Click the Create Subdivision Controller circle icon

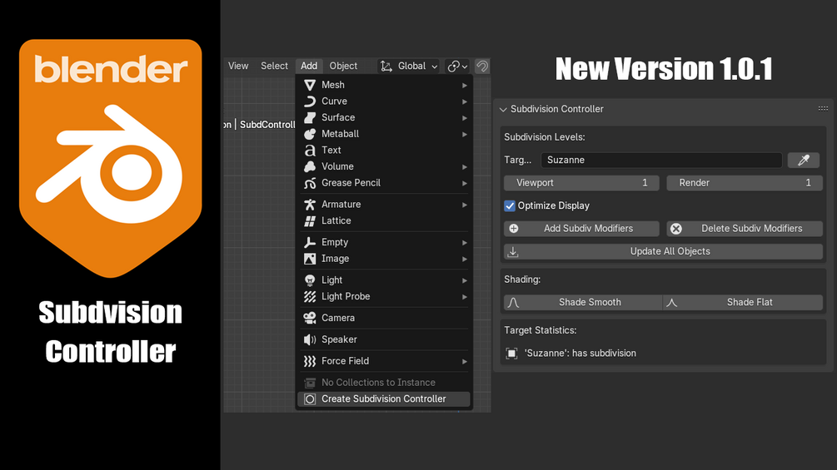pos(310,398)
